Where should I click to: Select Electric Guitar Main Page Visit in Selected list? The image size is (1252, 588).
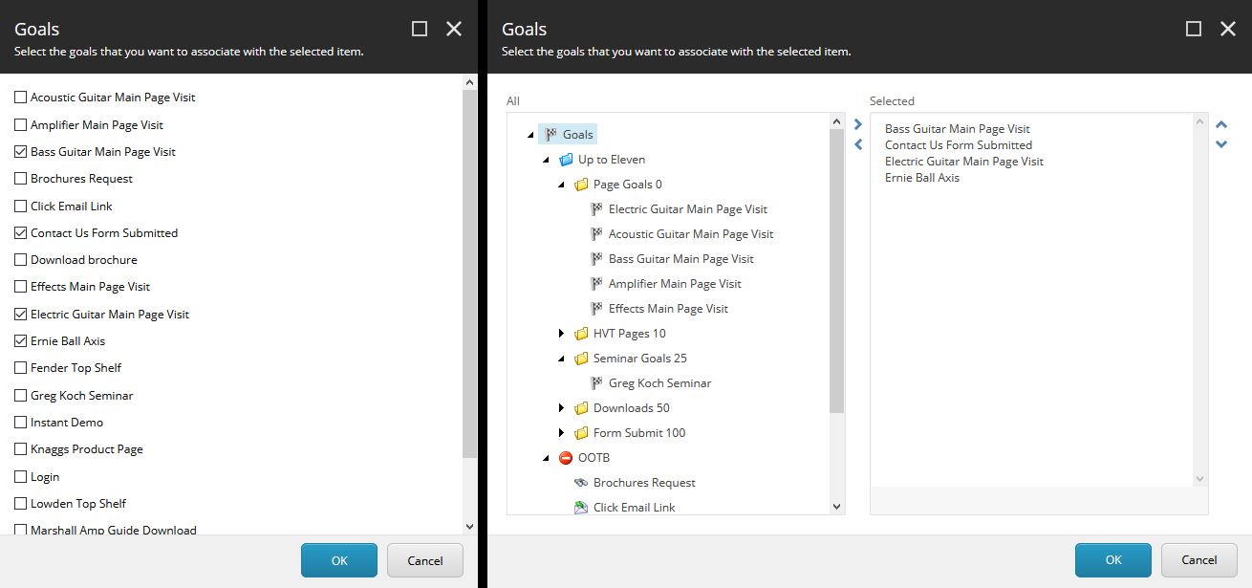[964, 162]
